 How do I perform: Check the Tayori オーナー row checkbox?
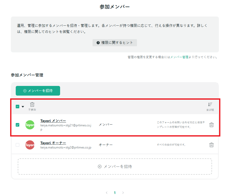point(17,145)
